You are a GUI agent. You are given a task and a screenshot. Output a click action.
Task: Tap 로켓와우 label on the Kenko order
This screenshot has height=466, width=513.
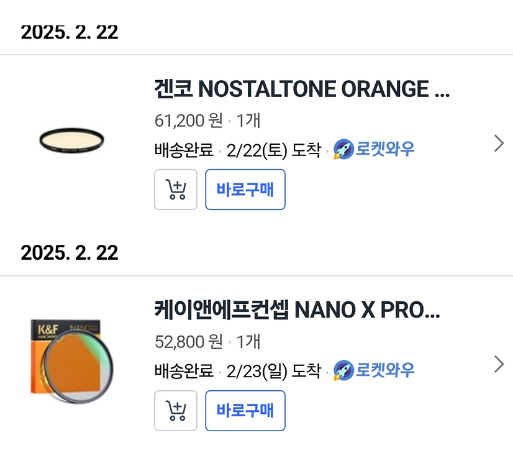(385, 150)
